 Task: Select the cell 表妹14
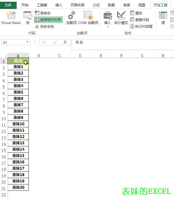(x=18, y=149)
